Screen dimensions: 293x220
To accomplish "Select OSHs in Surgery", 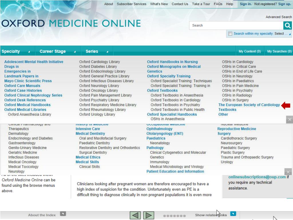I will 235,100.
